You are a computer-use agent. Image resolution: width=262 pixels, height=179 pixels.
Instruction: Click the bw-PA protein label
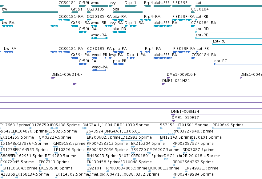tap(10, 48)
